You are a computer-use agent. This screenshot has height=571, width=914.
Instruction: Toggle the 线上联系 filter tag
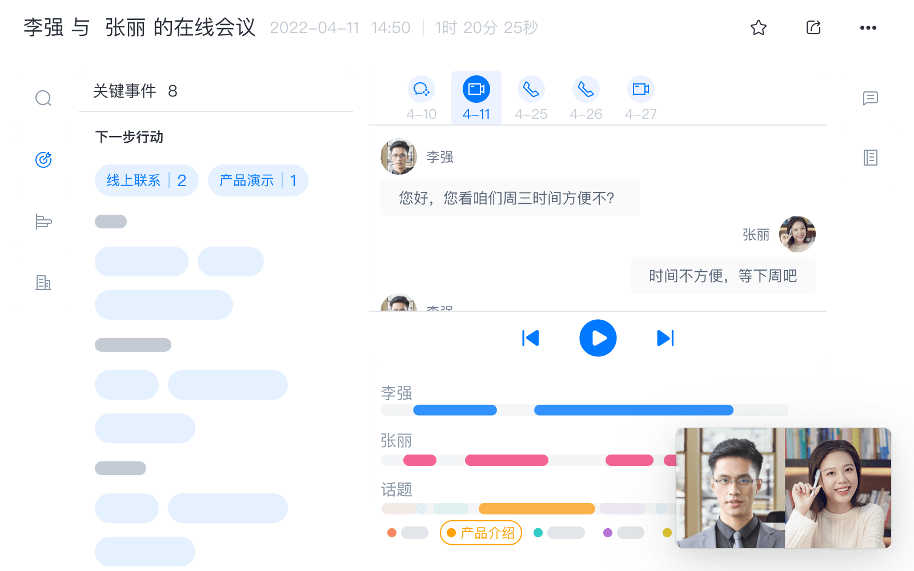146,180
